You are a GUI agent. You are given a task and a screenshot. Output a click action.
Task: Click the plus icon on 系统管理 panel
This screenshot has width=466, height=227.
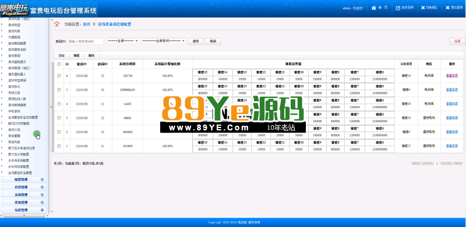click(42, 195)
